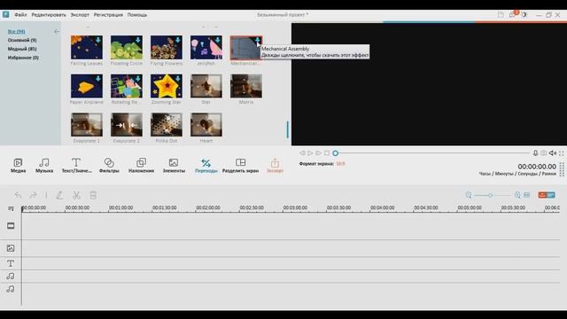Viewport: 567px width, 319px height.
Task: Stop the preview playback
Action: point(327,153)
